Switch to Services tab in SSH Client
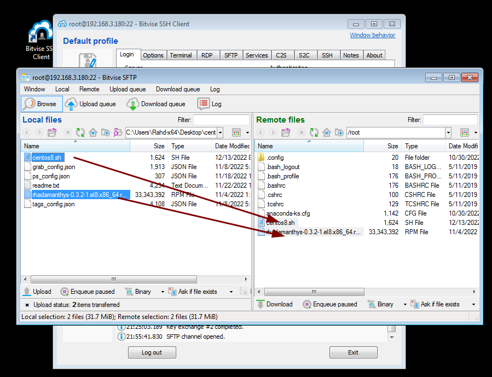The height and width of the screenshot is (377, 492). coord(257,55)
